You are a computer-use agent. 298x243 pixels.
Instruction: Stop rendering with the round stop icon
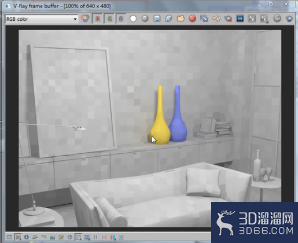pyautogui.click(x=277, y=19)
